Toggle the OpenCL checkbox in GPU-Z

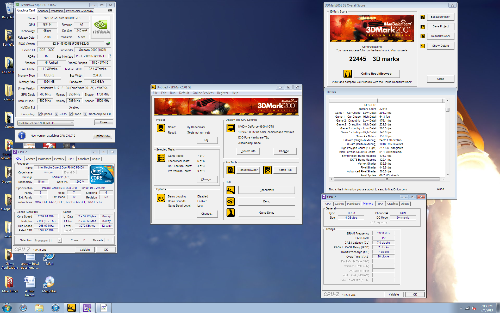click(x=40, y=114)
